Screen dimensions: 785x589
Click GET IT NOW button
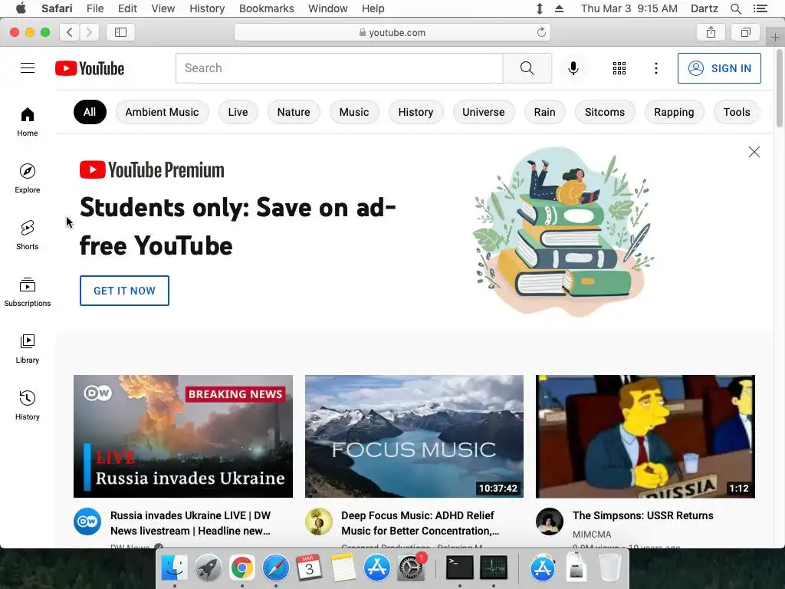pyautogui.click(x=125, y=291)
